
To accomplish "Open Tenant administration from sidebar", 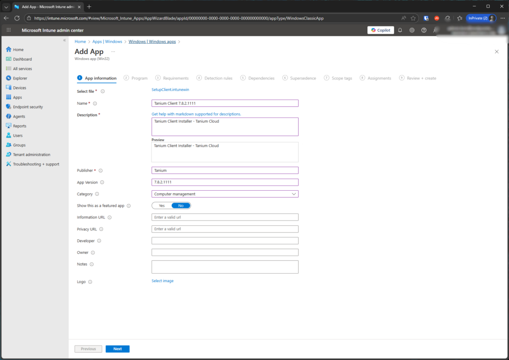I will 8,154.
